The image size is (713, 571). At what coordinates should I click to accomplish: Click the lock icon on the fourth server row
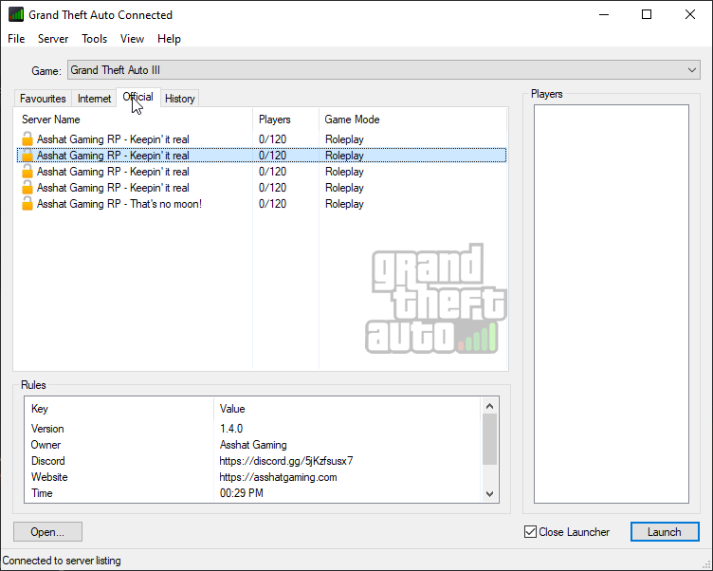tap(27, 188)
